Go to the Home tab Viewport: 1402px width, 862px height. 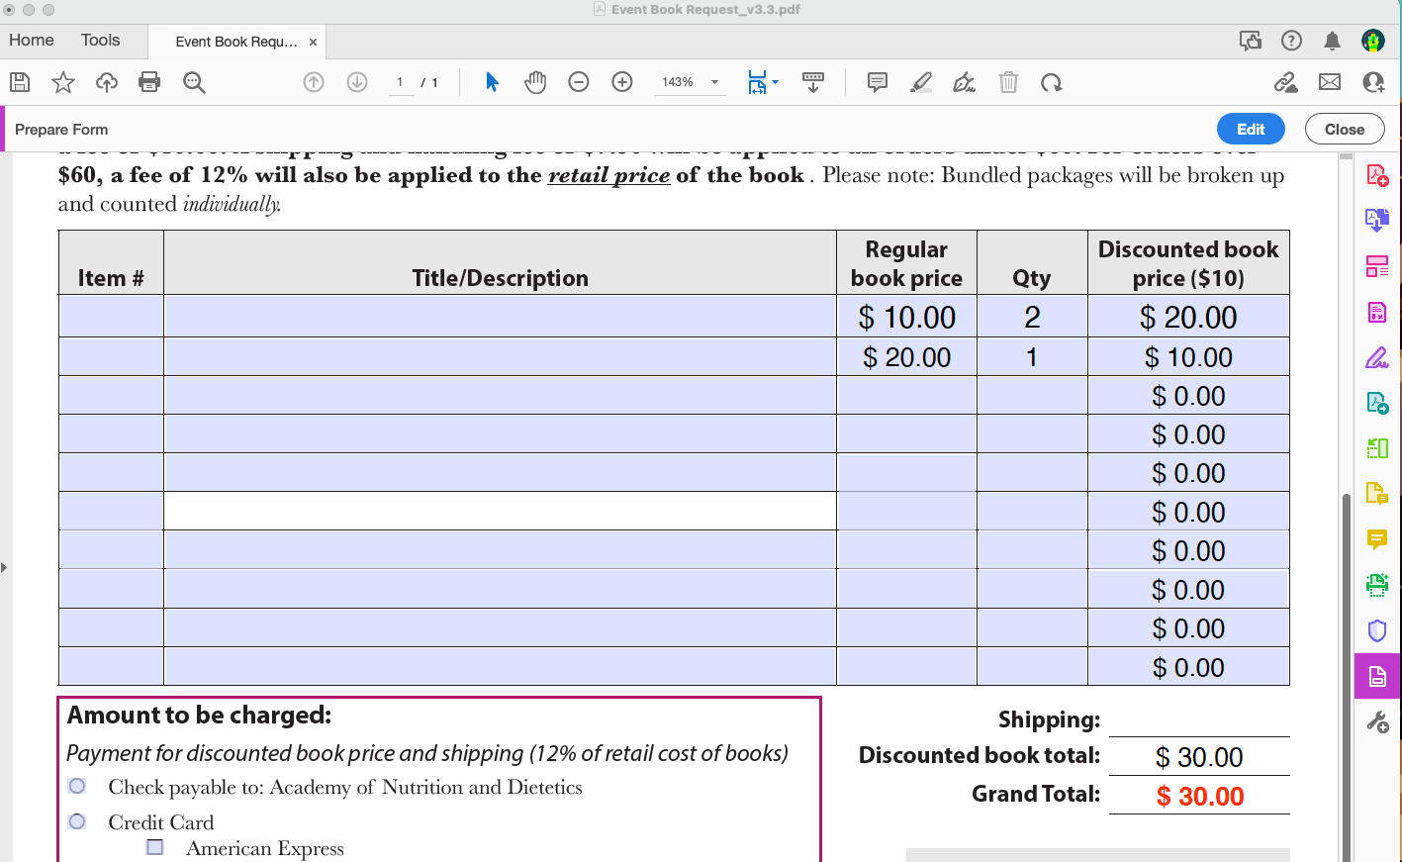tap(31, 40)
